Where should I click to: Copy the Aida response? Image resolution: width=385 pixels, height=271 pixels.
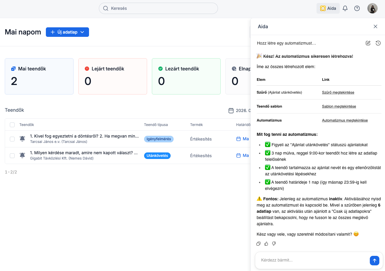(x=258, y=244)
